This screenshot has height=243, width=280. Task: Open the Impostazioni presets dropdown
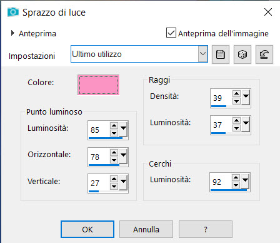(202, 54)
